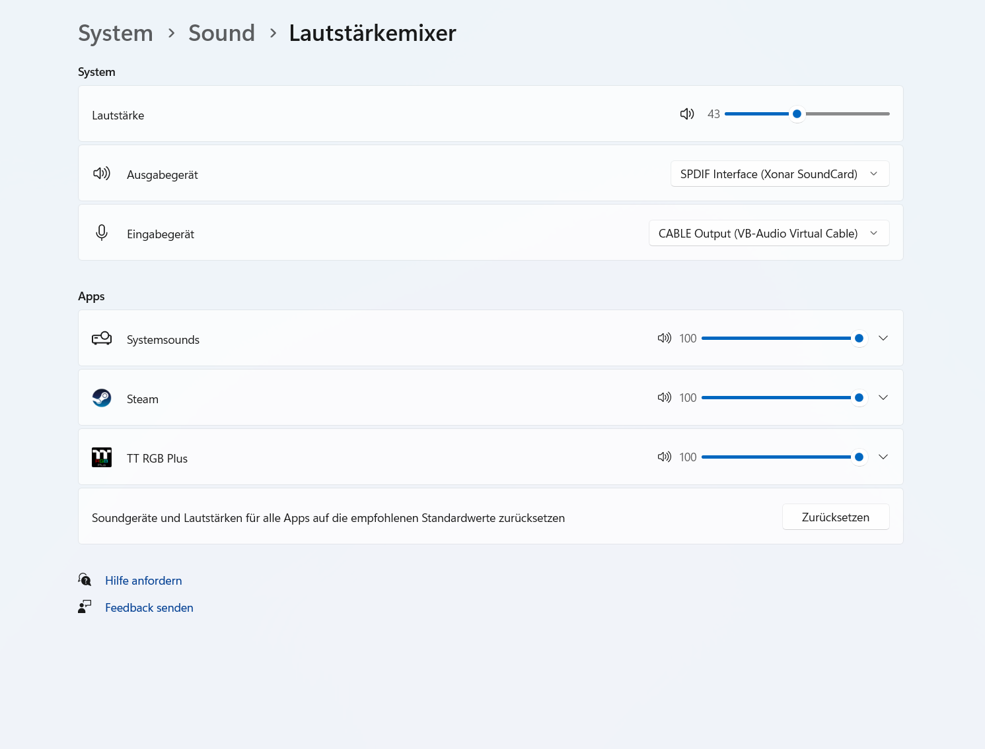Open the Feedback senden link

click(149, 608)
